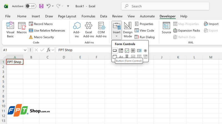Viewport: 222px width, 124px height.
Task: Select the Developer tab
Action: pyautogui.click(x=168, y=16)
